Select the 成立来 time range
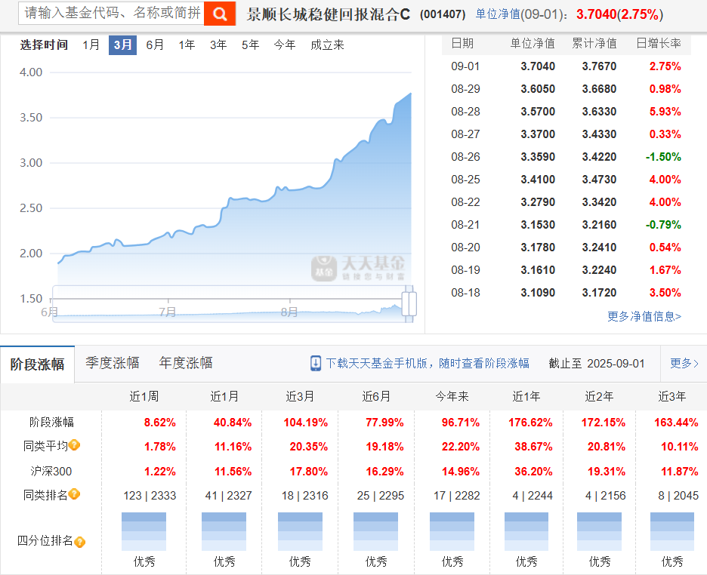 (327, 45)
